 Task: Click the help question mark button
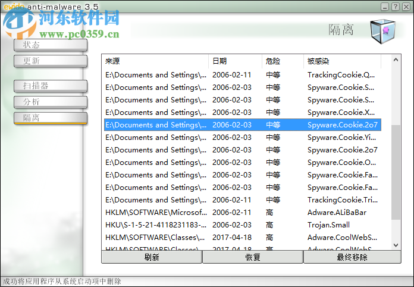click(395, 7)
